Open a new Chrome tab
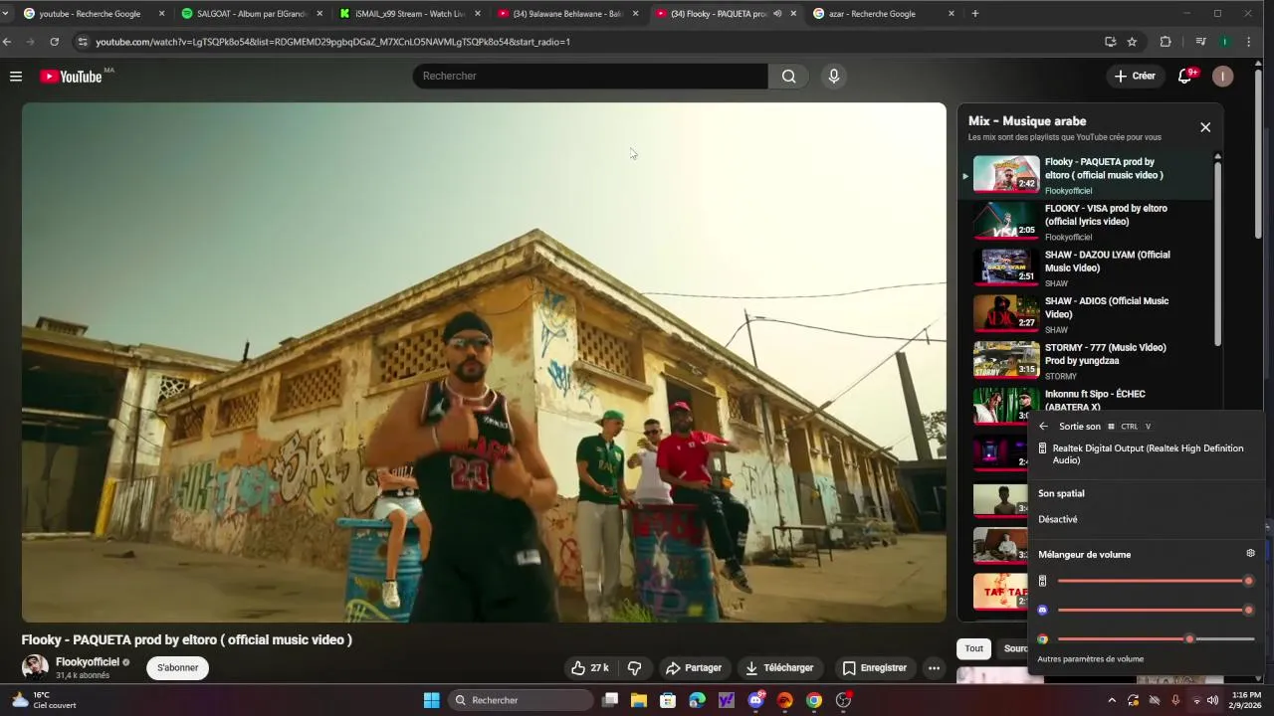1274x716 pixels. [x=974, y=14]
